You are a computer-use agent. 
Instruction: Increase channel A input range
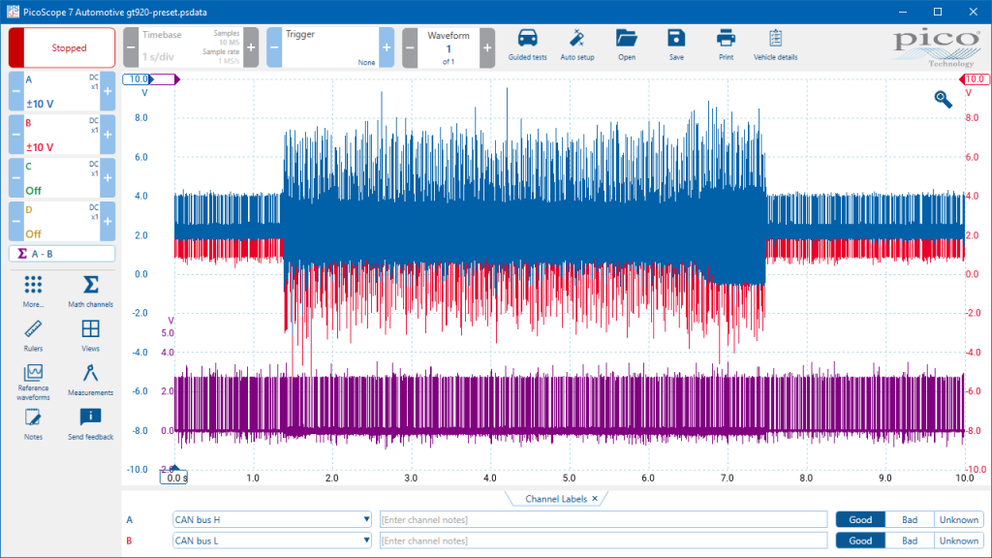(108, 90)
